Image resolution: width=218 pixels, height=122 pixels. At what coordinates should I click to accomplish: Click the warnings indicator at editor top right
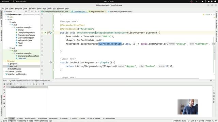pyautogui.click(x=204, y=15)
